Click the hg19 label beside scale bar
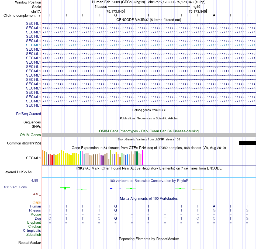The height and width of the screenshot is (249, 256). [196, 7]
